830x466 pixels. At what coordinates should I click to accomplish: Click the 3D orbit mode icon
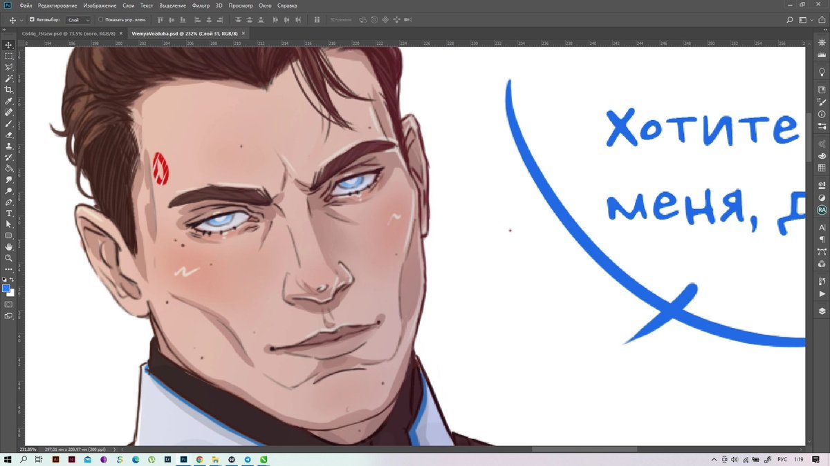point(362,20)
